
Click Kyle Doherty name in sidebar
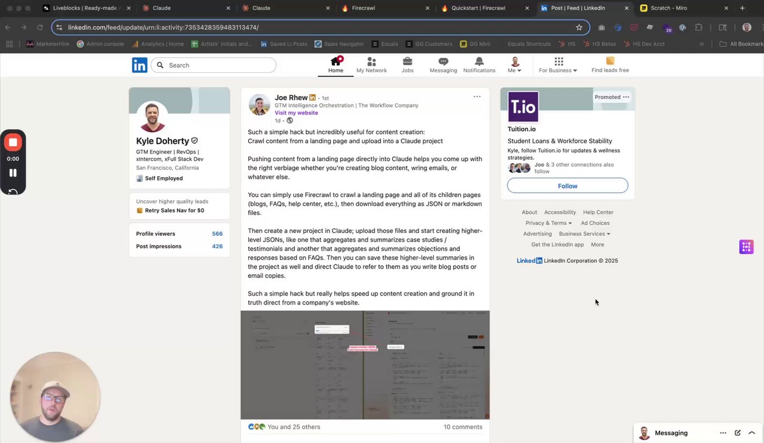(162, 141)
